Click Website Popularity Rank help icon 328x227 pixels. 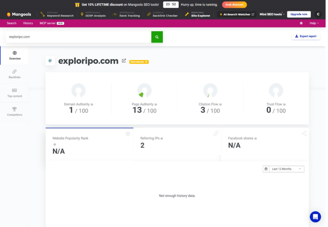[x=55, y=145]
